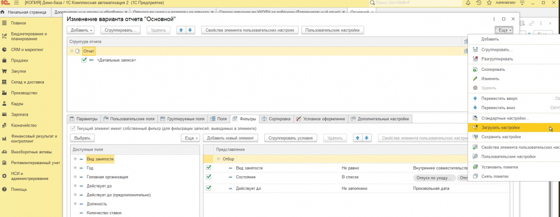Move filter up with blue arrow
This screenshot has height=217, width=560.
click(358, 138)
